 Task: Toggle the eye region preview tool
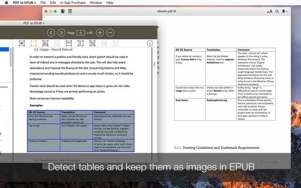pyautogui.click(x=22, y=43)
